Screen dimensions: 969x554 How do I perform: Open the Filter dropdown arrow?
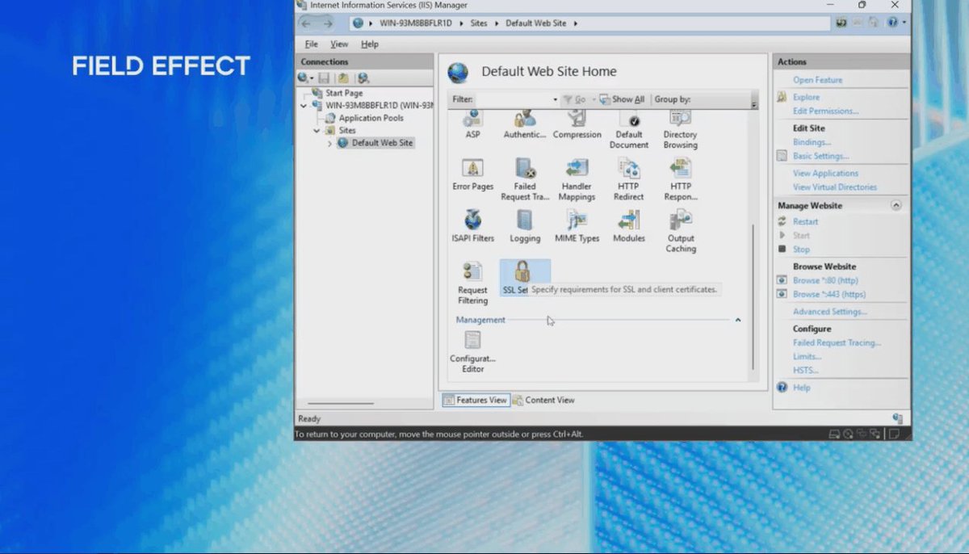tap(555, 99)
